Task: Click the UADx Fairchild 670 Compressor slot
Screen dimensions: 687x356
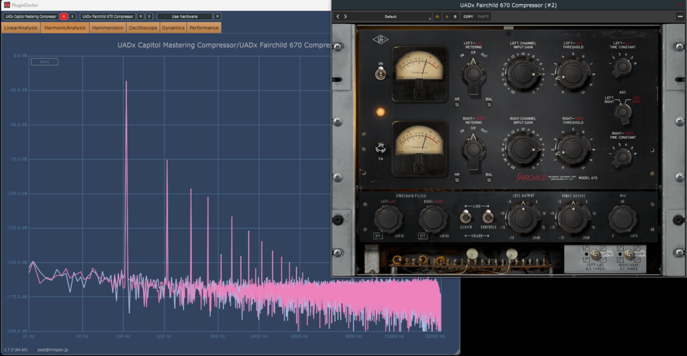Action: coord(108,16)
